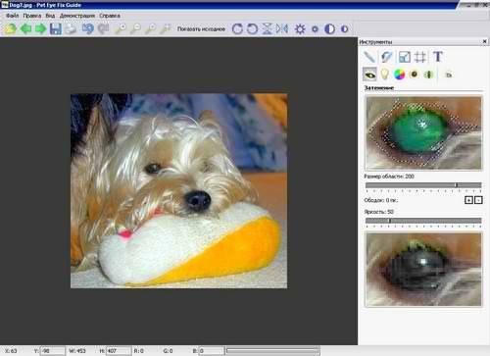
Task: Click the H height field in status bar
Action: coord(119,351)
